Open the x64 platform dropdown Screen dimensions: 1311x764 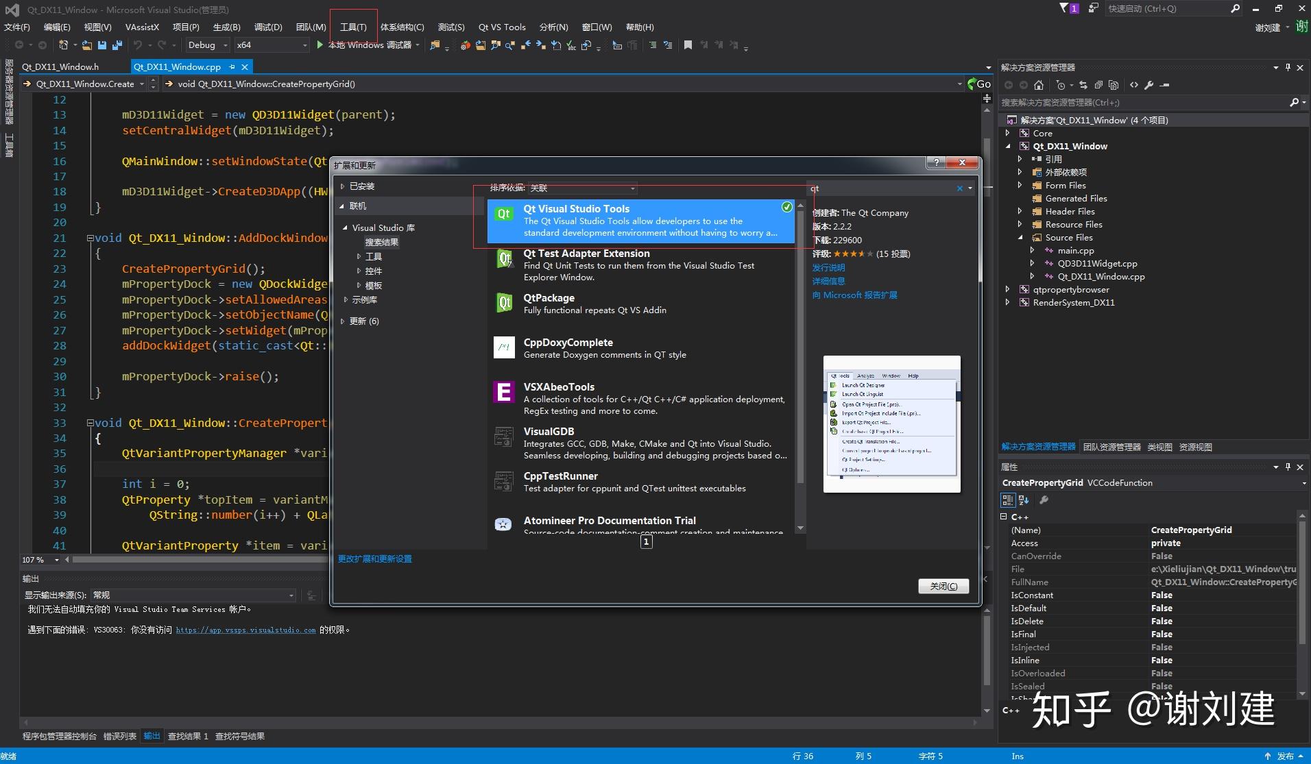[x=305, y=45]
